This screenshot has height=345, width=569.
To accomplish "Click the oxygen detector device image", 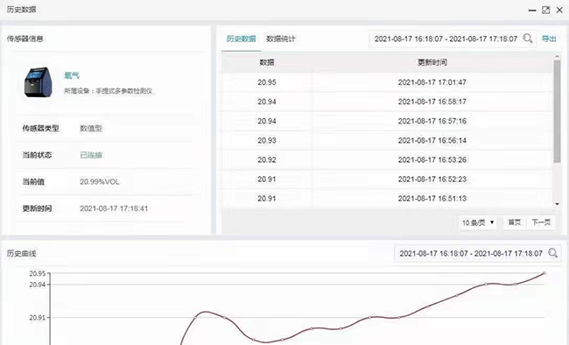I will pyautogui.click(x=39, y=82).
